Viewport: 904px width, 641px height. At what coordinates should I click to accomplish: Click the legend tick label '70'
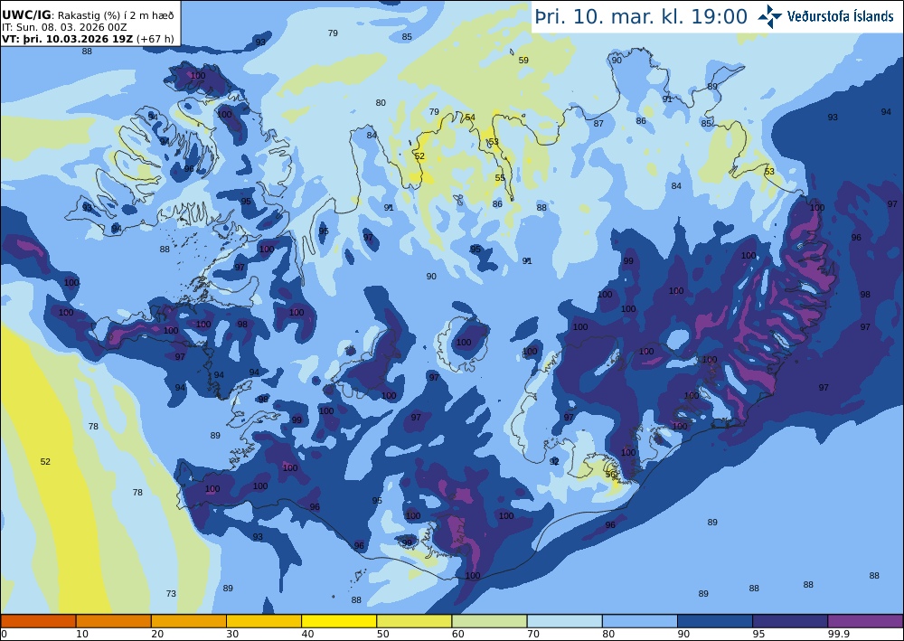tap(534, 634)
